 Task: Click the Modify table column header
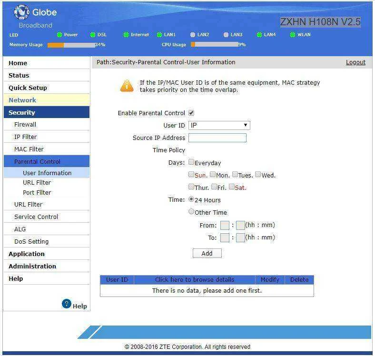pyautogui.click(x=270, y=280)
